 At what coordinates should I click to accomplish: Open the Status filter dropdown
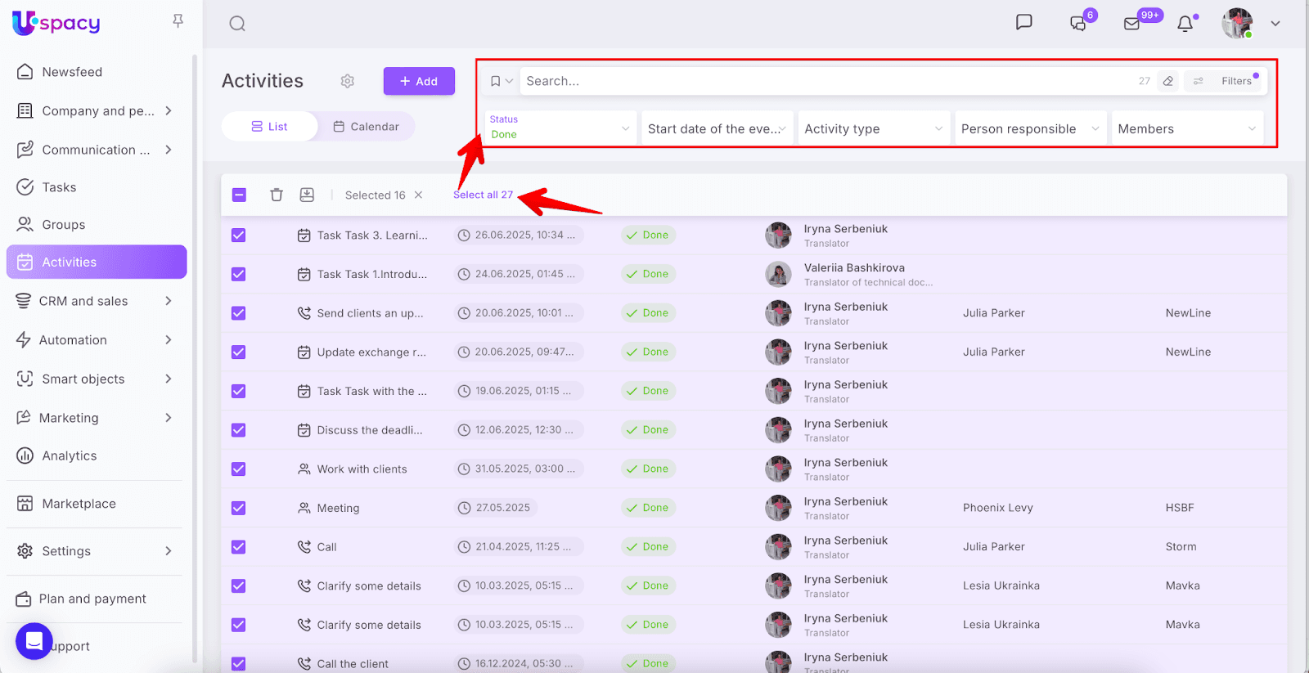point(560,128)
